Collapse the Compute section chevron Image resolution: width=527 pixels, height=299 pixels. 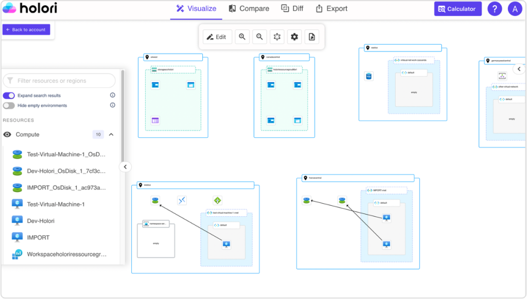pyautogui.click(x=111, y=134)
